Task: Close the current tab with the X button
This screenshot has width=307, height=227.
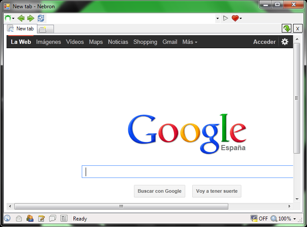Action: pyautogui.click(x=297, y=29)
